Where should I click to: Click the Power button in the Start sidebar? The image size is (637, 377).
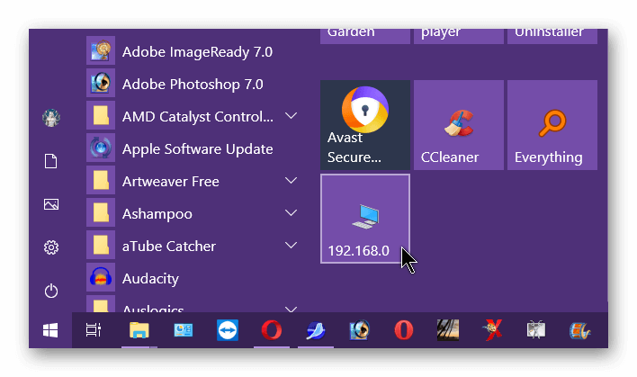(x=51, y=291)
